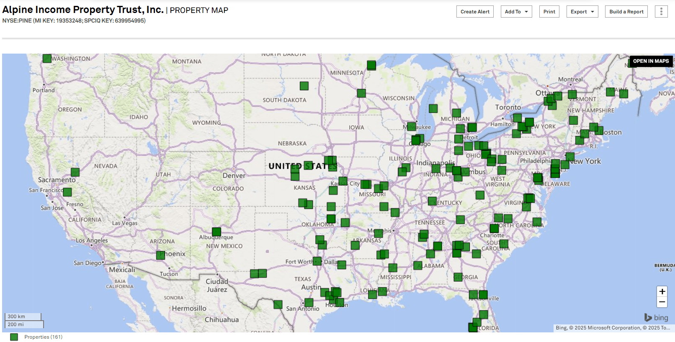Select the property marker above Albuquerque
This screenshot has width=675, height=342.
click(x=216, y=231)
